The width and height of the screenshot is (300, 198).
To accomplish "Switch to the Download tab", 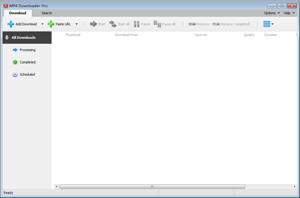I will point(17,13).
